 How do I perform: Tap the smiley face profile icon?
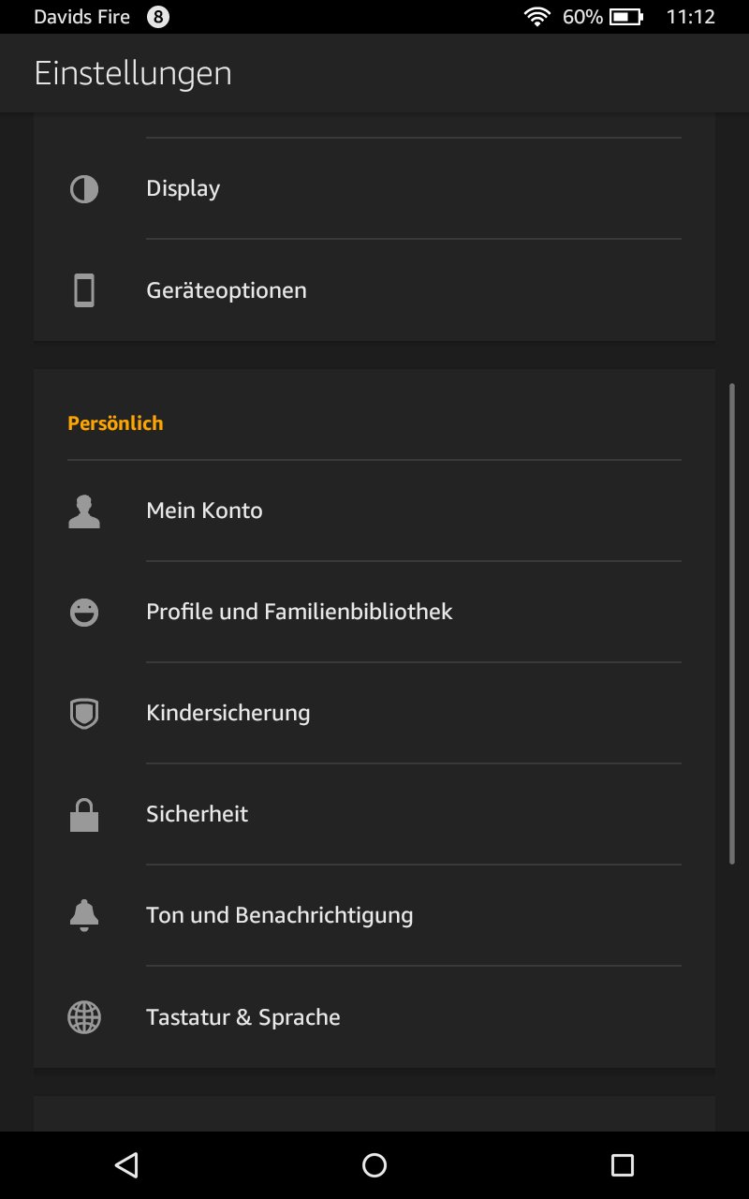(84, 613)
